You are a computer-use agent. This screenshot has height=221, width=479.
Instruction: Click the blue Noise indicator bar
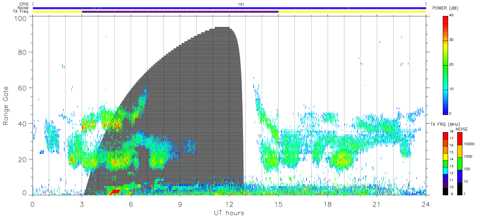click(229, 8)
